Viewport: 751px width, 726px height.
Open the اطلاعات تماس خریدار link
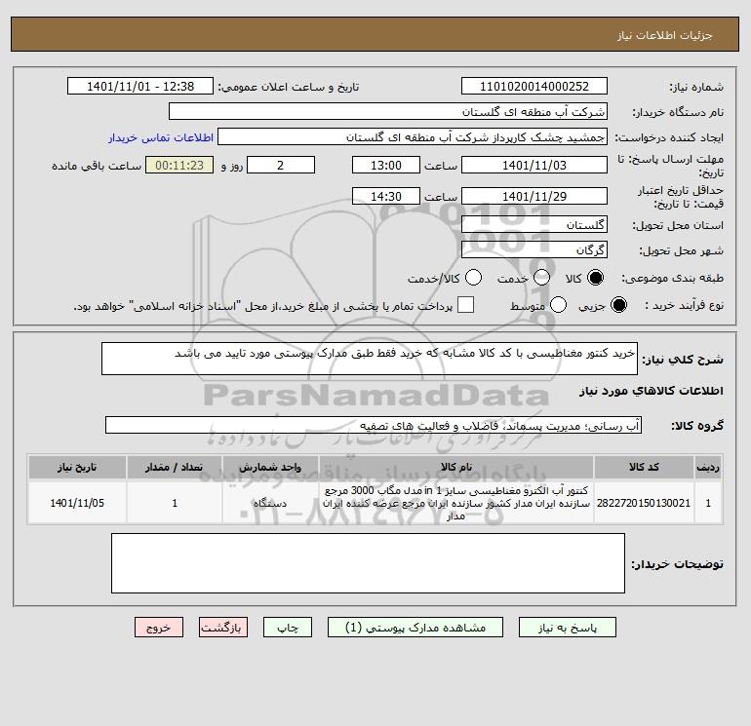coord(161,137)
